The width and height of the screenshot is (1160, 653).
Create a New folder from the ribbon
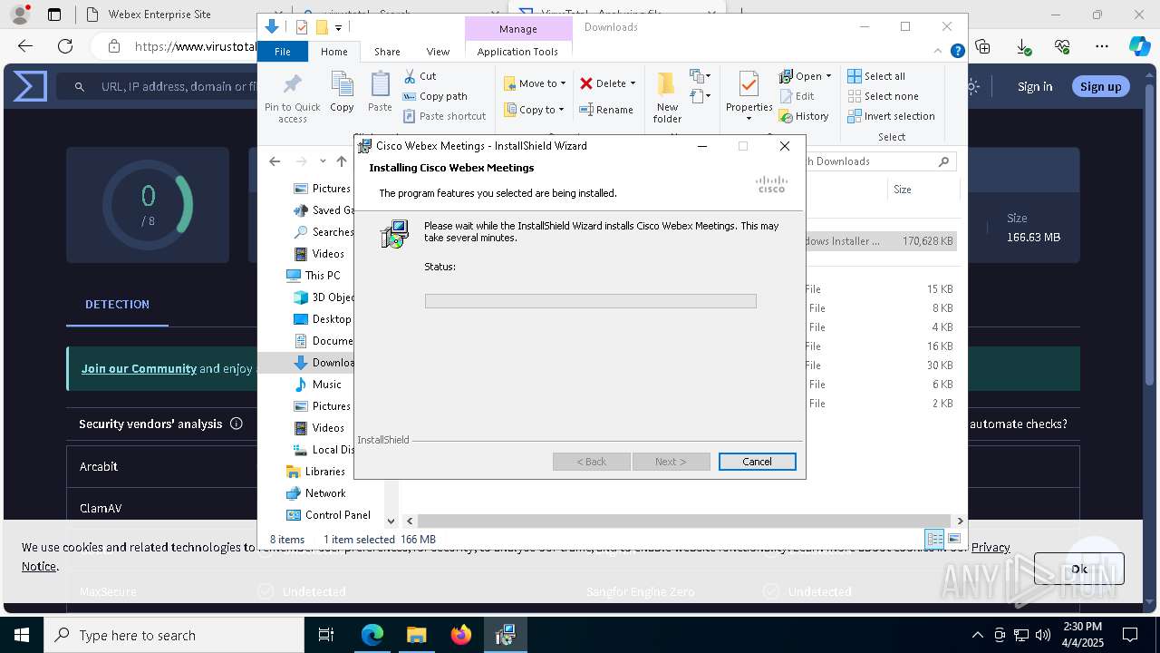pos(667,97)
